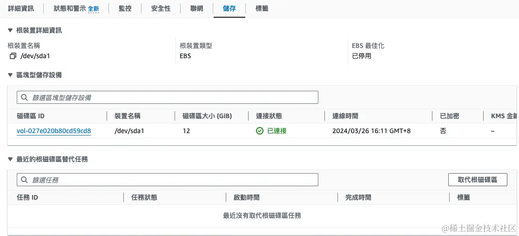Click the /dev/sda1 cell in the volume row
This screenshot has width=519, height=236.
[x=129, y=131]
